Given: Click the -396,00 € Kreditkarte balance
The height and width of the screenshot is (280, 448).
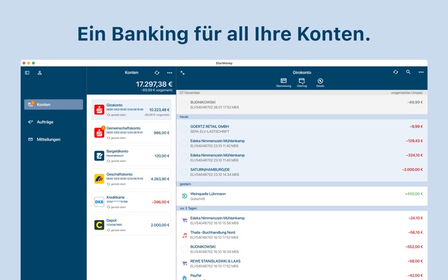Looking at the screenshot, I should [160, 202].
